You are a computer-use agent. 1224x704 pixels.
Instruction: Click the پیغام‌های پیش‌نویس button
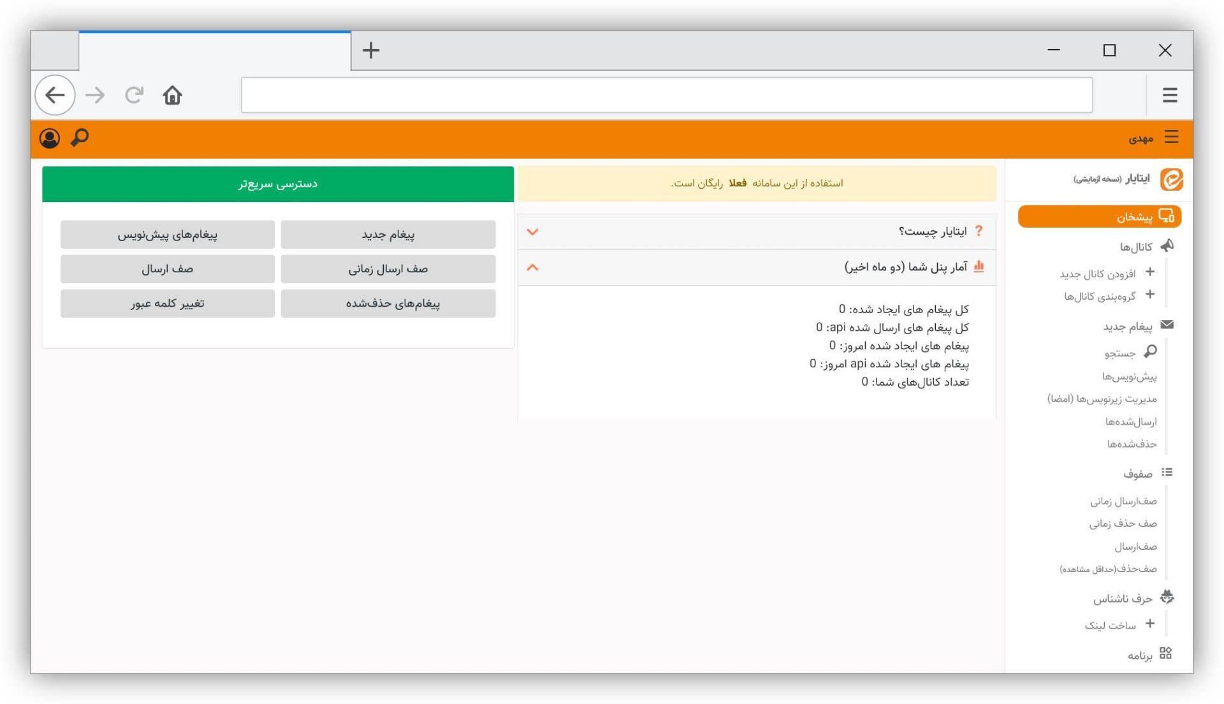(x=168, y=235)
